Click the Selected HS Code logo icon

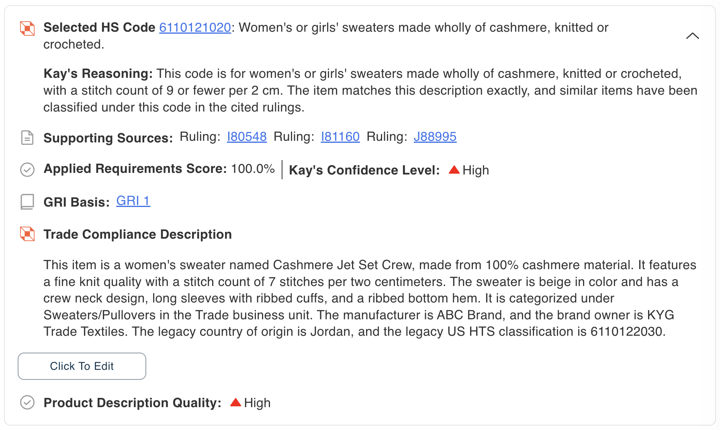(27, 28)
